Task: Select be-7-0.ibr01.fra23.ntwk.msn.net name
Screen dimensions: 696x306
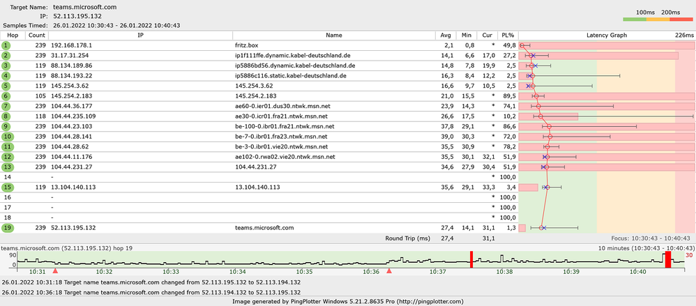Action: pos(281,137)
